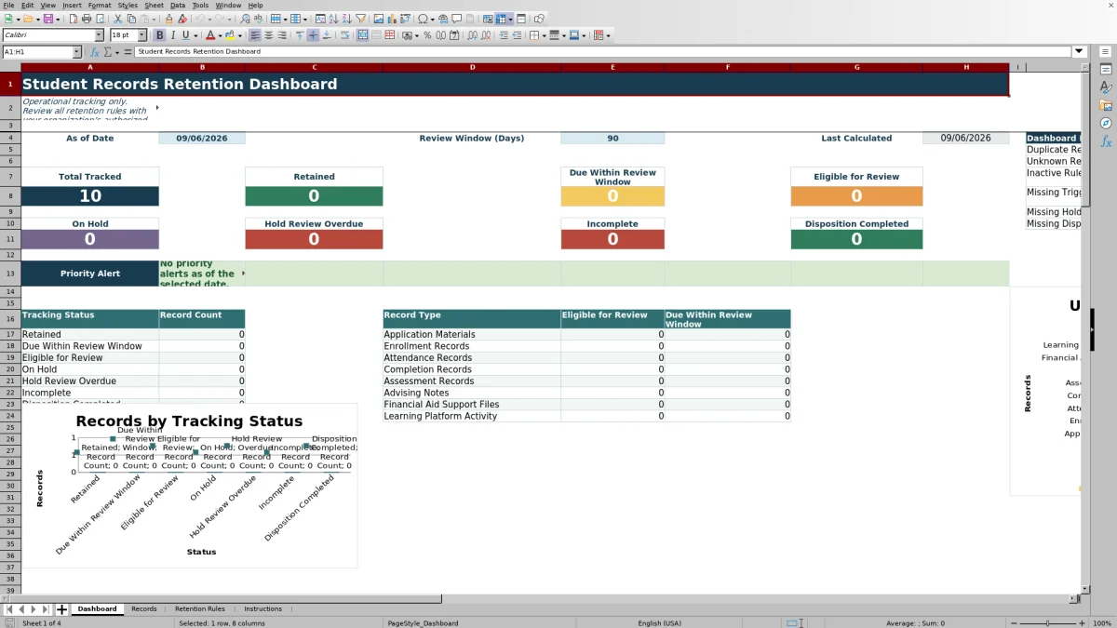Switch to the Instructions sheet tab
1117x628 pixels.
(x=262, y=609)
